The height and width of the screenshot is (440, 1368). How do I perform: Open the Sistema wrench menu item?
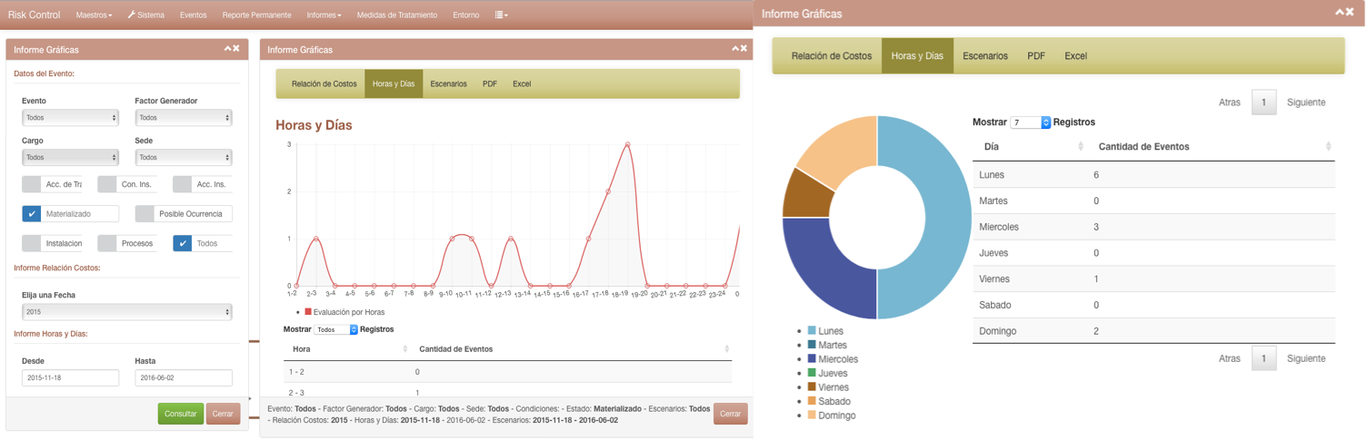146,15
